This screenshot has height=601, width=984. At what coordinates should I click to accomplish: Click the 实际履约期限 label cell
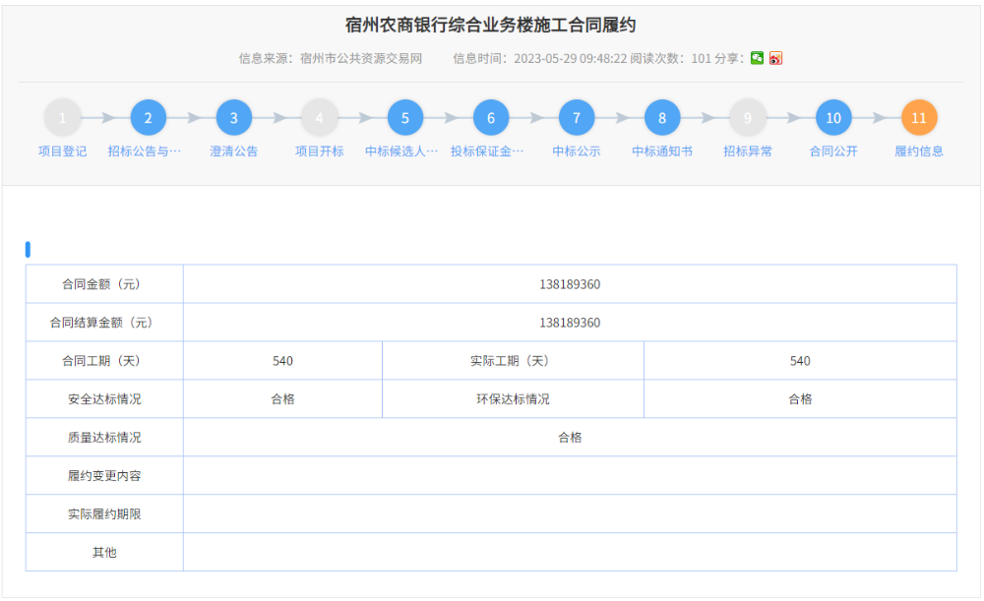coord(104,513)
